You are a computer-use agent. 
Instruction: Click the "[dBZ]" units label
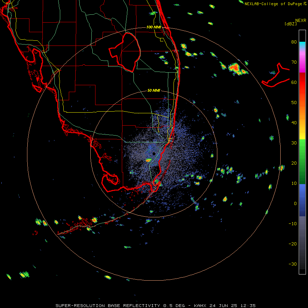click(x=291, y=24)
